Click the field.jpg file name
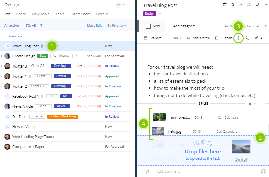 point(175,131)
